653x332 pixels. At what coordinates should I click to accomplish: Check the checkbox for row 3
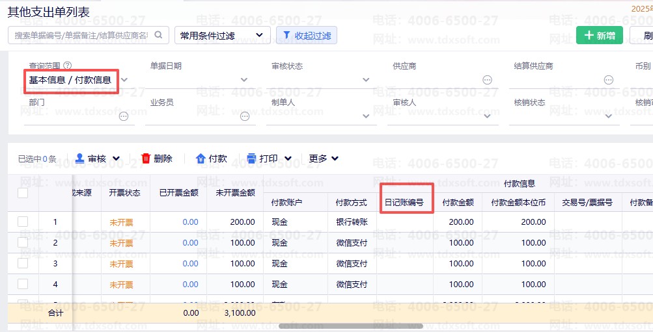(x=23, y=263)
